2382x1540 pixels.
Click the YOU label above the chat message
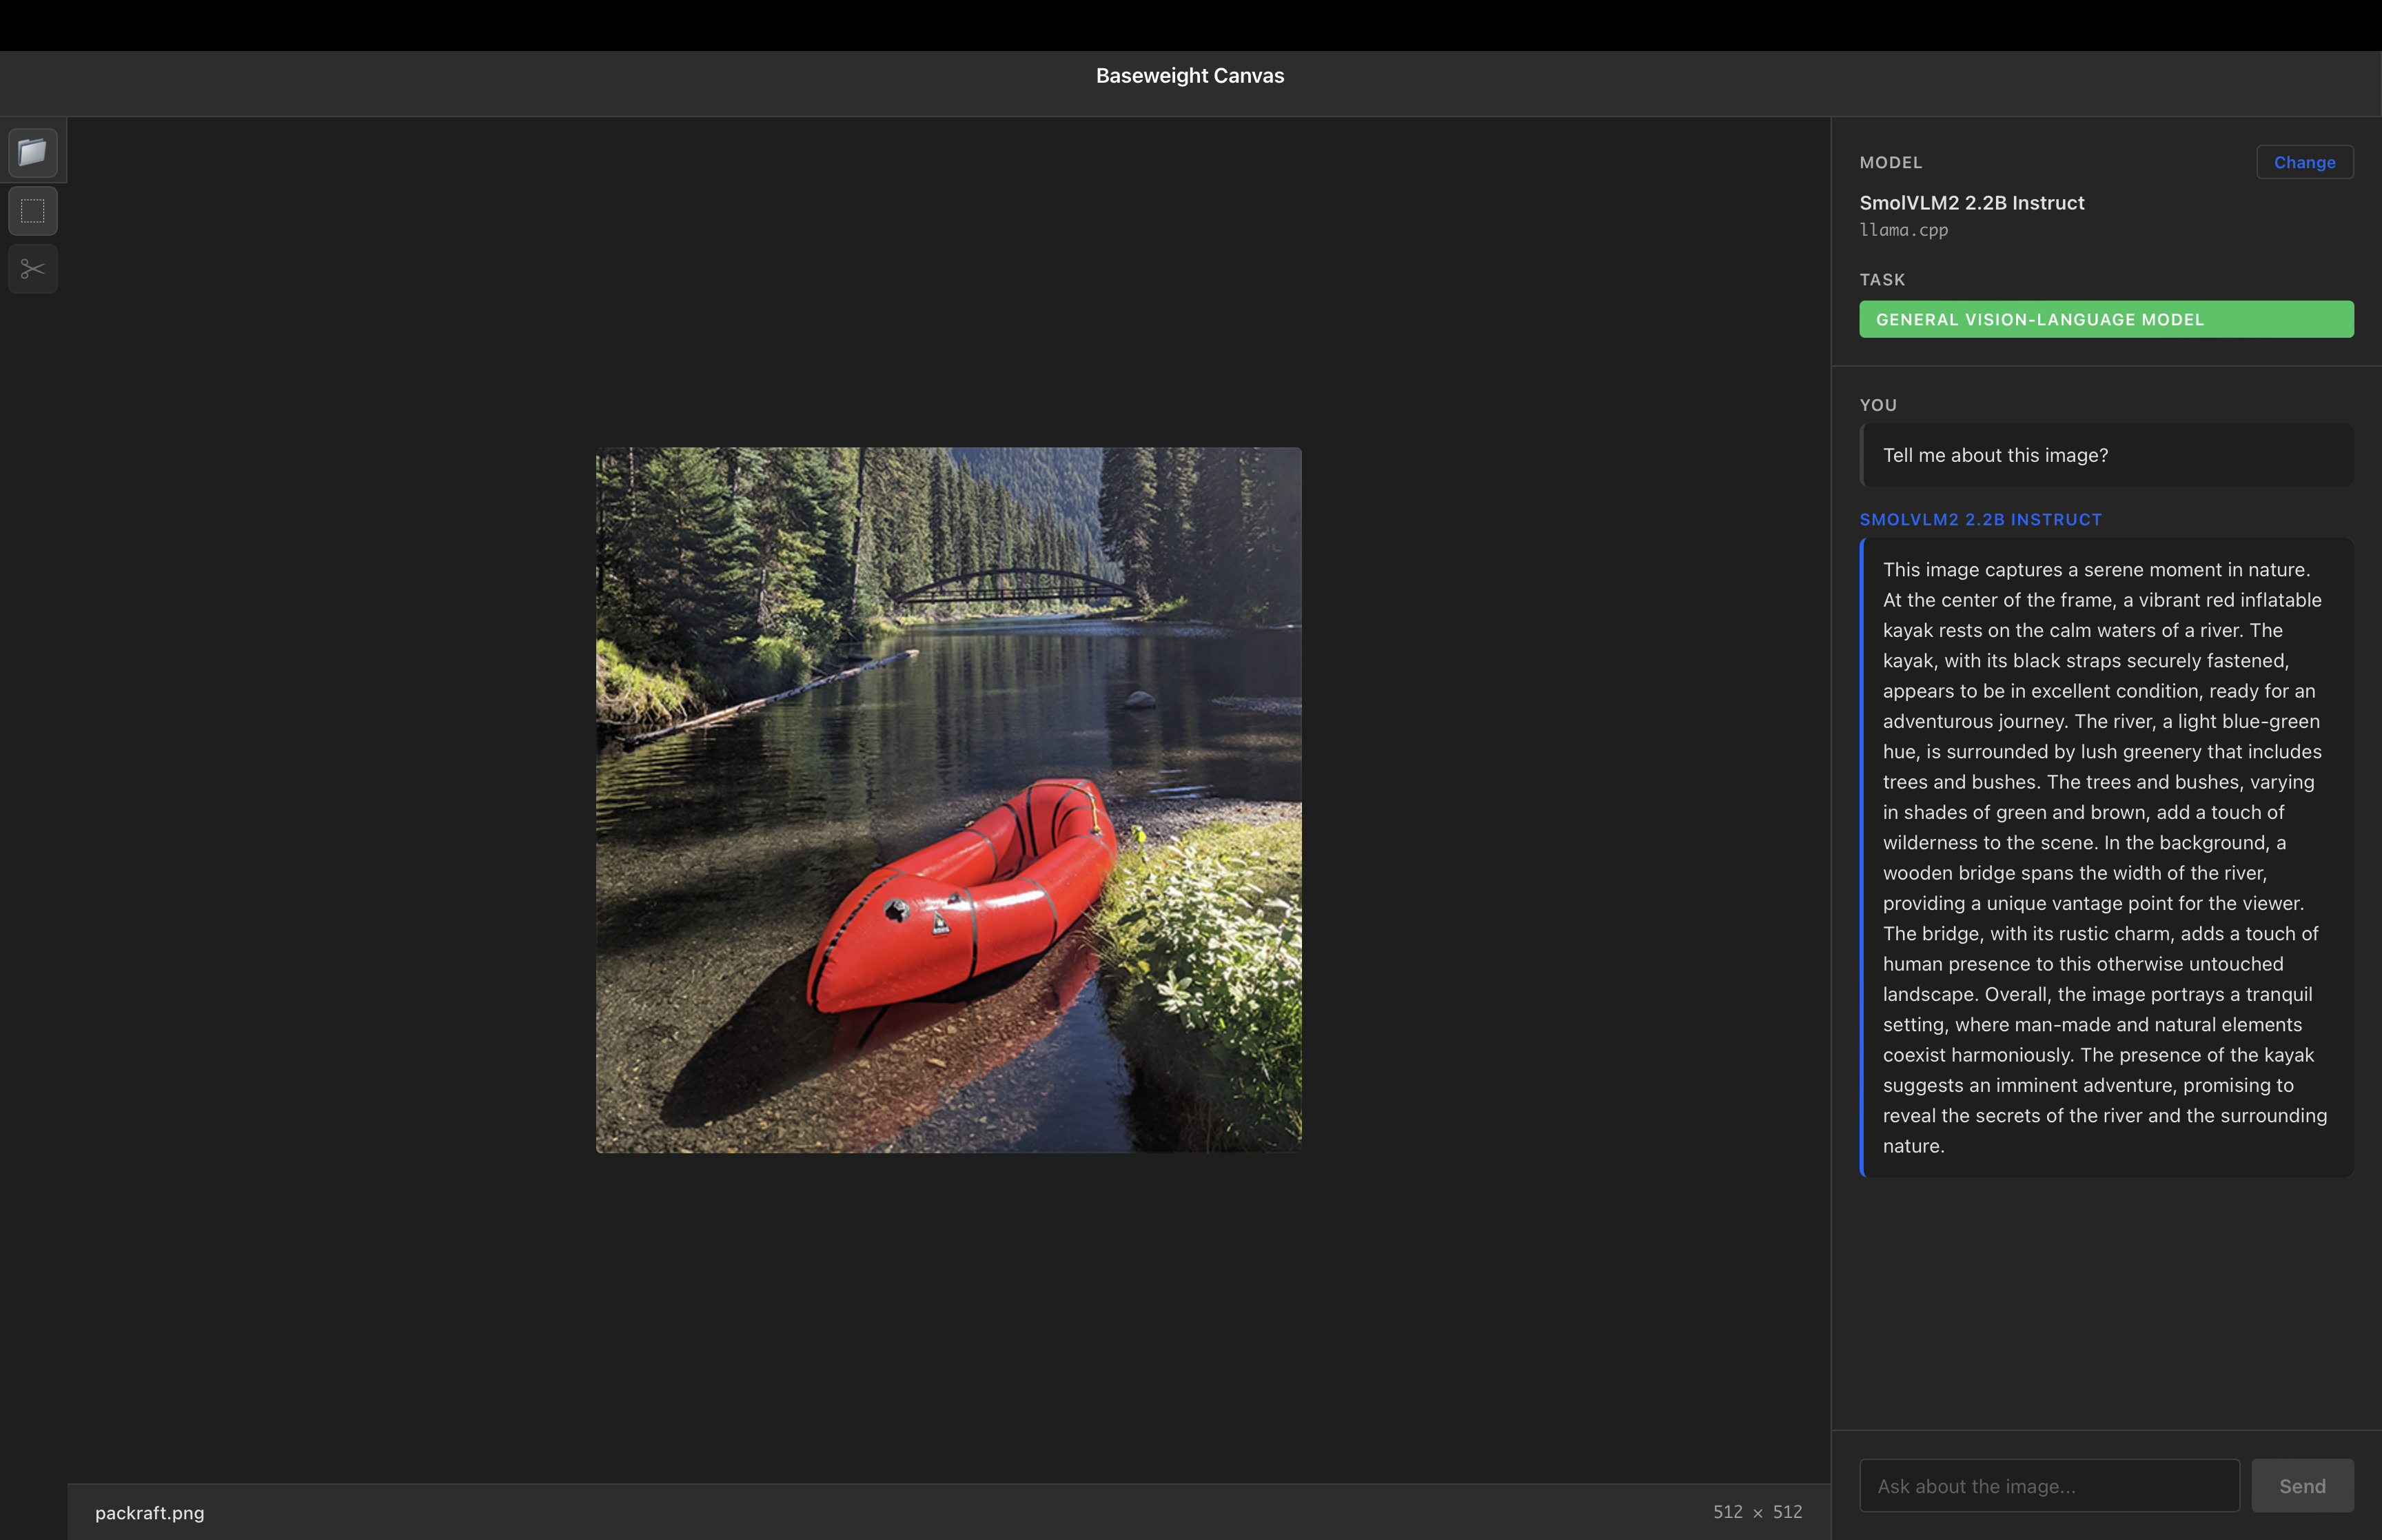(1878, 405)
